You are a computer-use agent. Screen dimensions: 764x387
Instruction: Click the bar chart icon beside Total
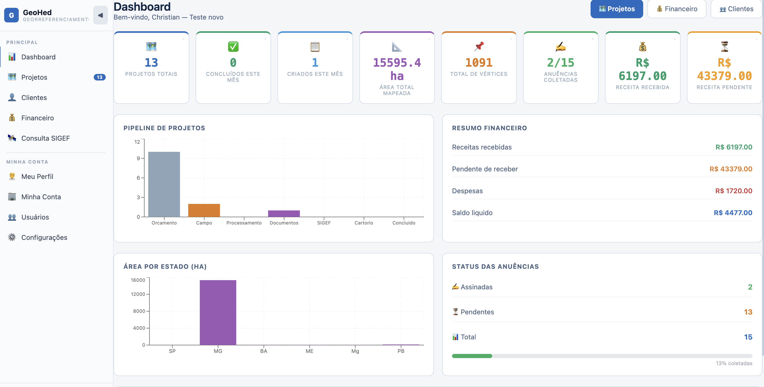click(455, 337)
